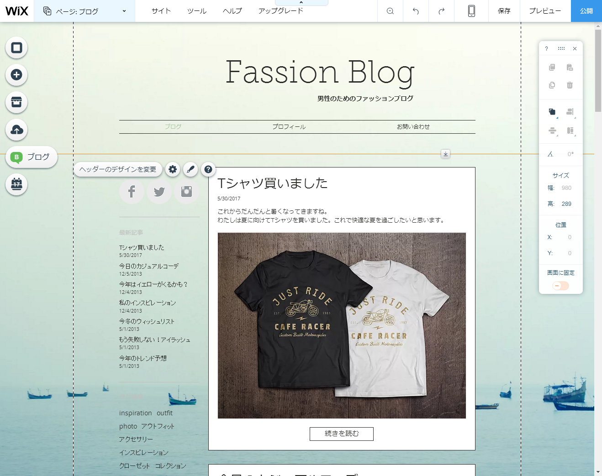Select the お問い合わせ navigation tab
Viewport: 602px width, 476px height.
click(413, 127)
